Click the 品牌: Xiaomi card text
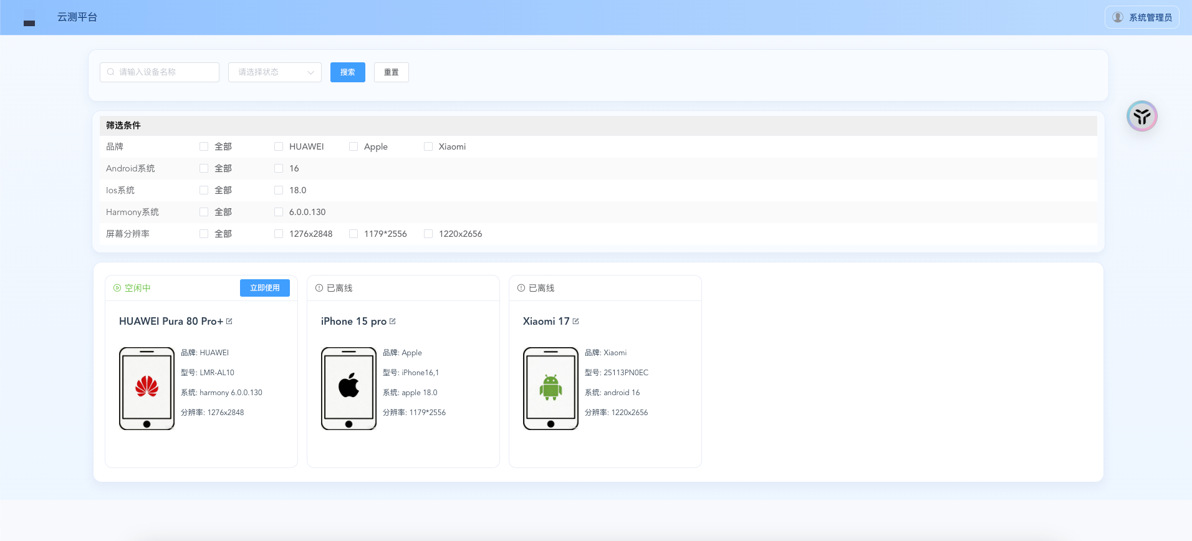The image size is (1192, 541). coord(606,353)
